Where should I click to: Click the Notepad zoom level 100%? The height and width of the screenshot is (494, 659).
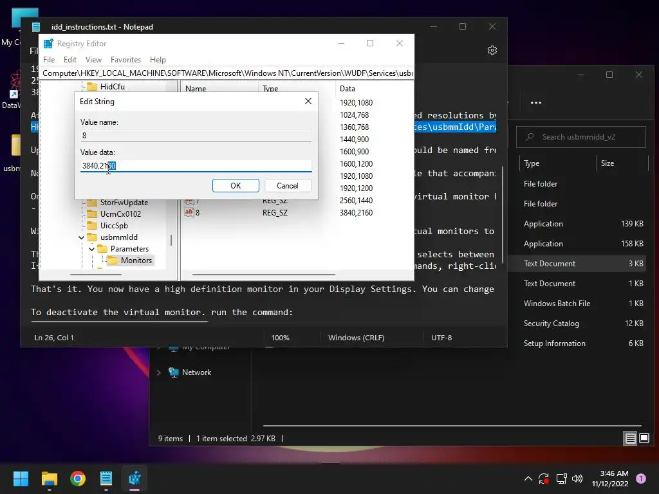(x=281, y=337)
